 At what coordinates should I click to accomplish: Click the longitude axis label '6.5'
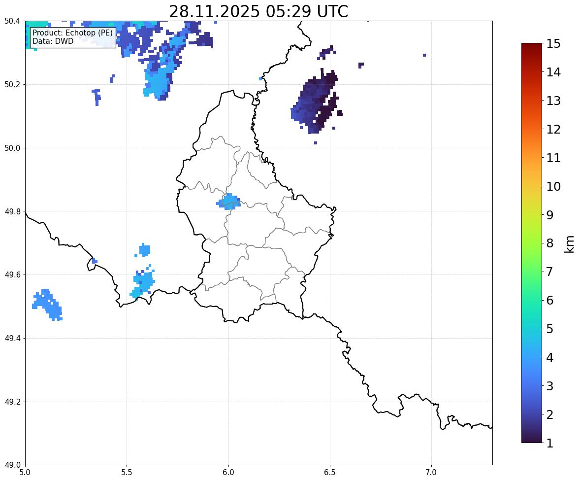point(330,472)
